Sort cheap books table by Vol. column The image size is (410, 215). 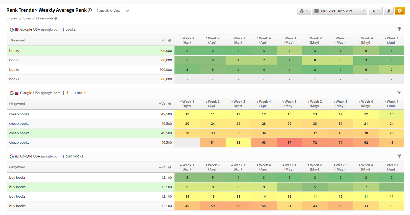164,104
